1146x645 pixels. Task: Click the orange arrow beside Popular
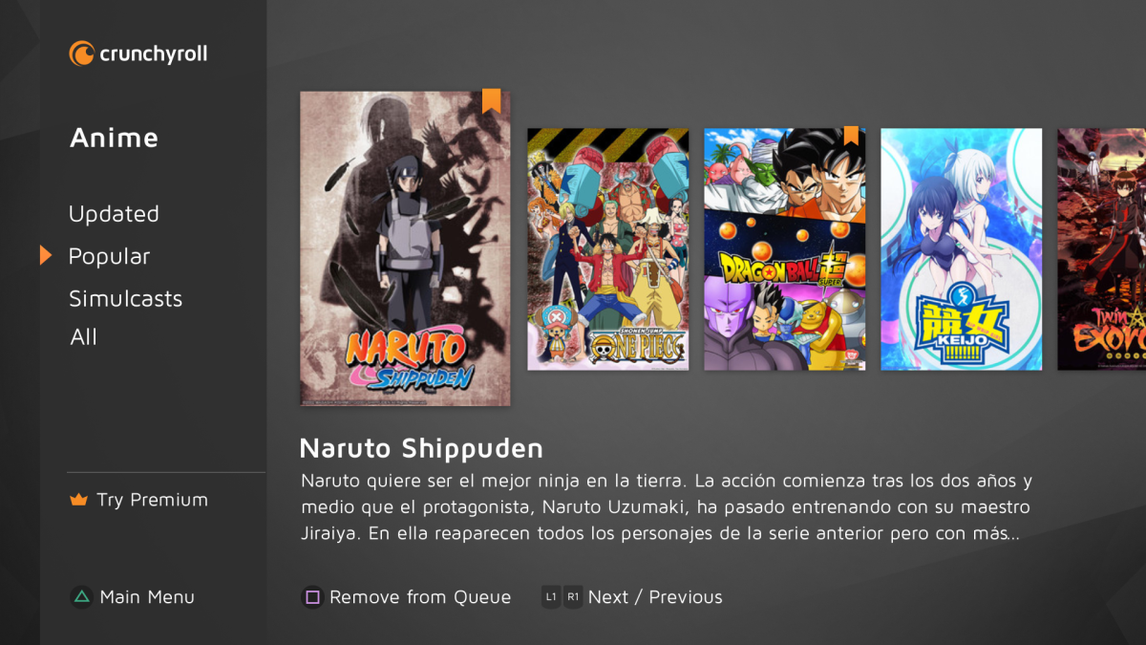pos(46,255)
